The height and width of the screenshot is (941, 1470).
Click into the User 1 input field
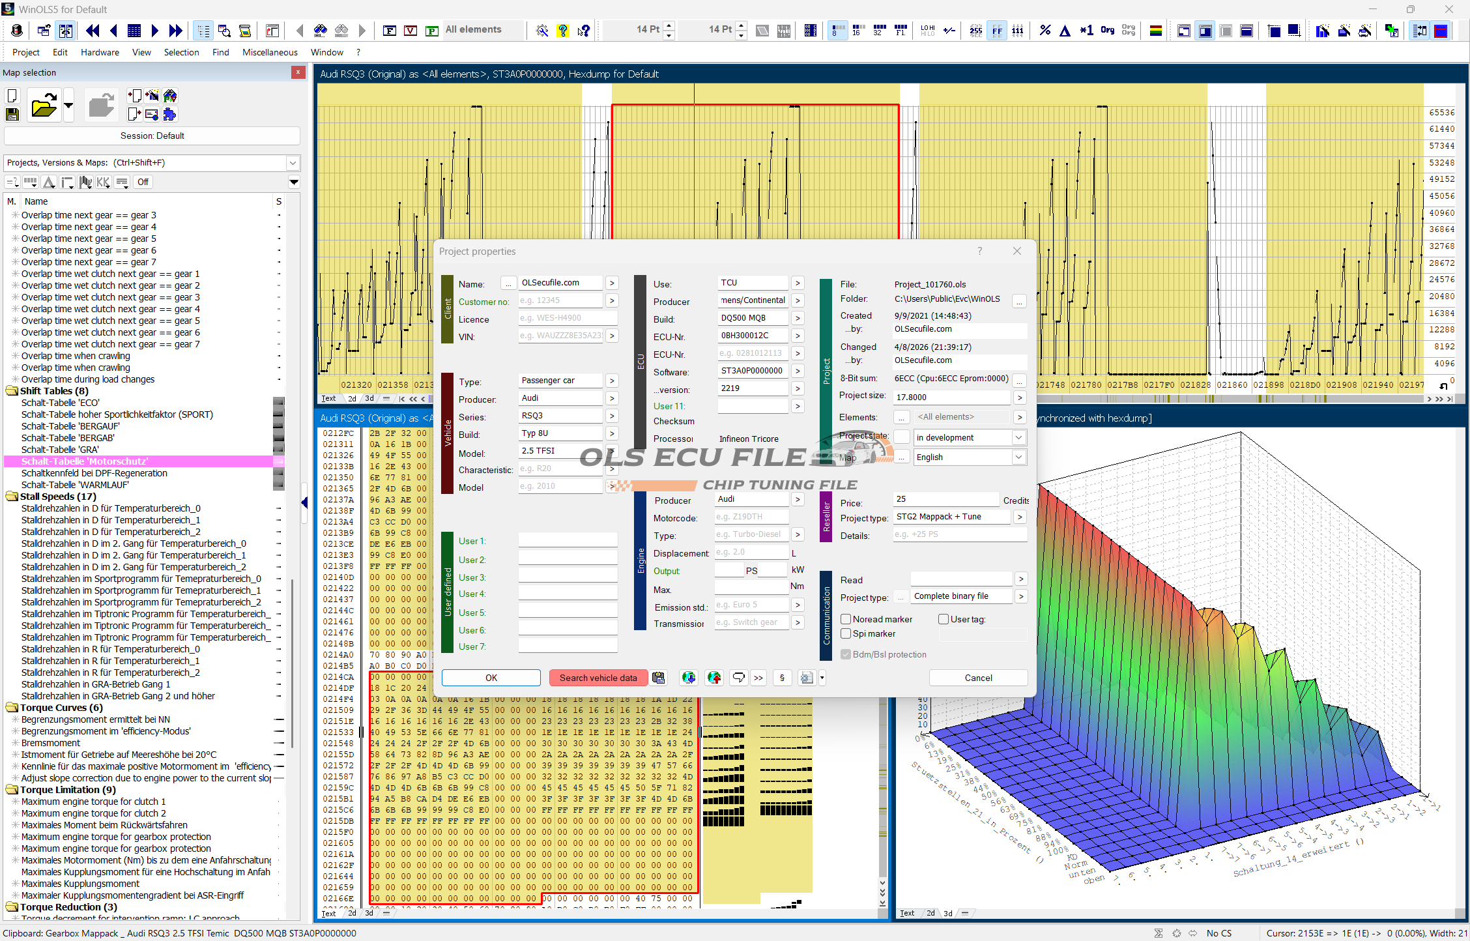(x=568, y=541)
